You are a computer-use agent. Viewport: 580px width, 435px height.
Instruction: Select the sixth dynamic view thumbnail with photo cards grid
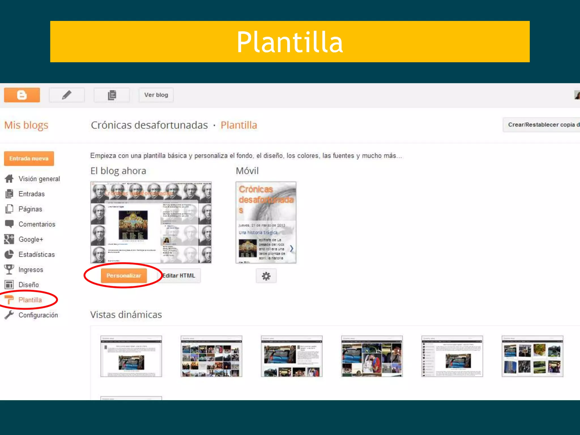pyautogui.click(x=532, y=356)
